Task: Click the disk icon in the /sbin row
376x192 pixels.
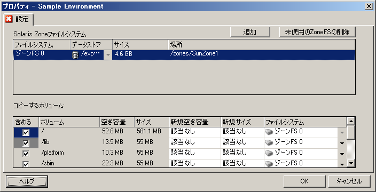Action: point(269,164)
